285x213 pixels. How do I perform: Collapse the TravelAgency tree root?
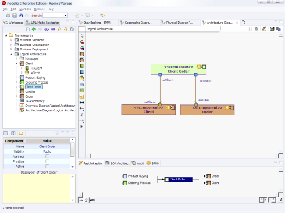tap(6, 35)
